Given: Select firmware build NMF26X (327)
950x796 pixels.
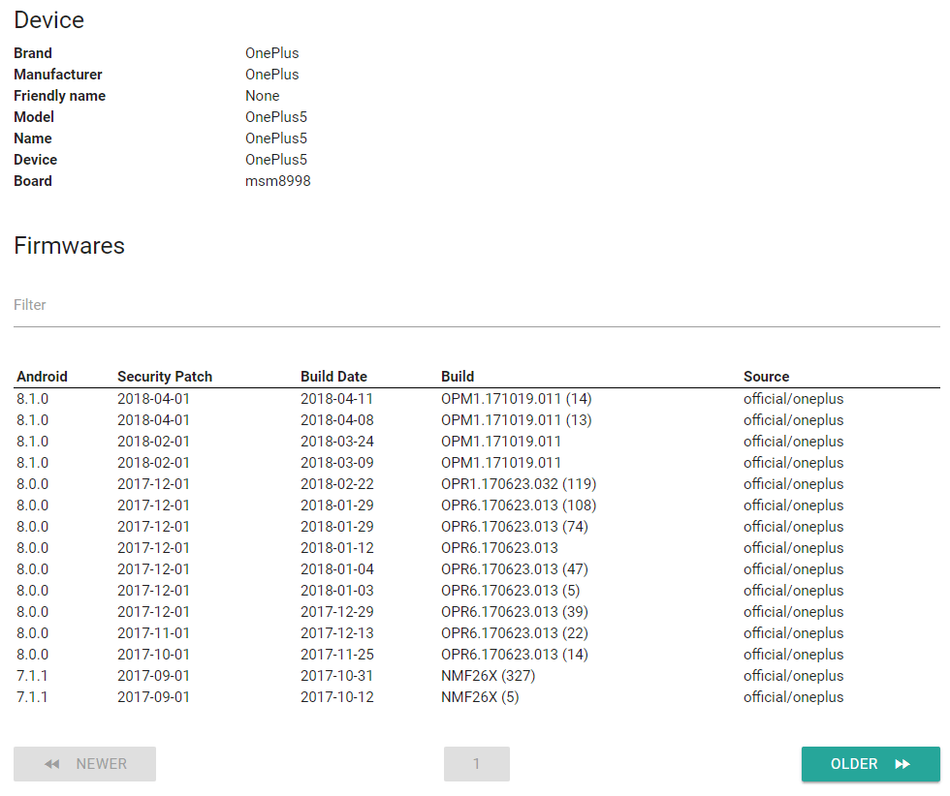Looking at the screenshot, I should [488, 676].
